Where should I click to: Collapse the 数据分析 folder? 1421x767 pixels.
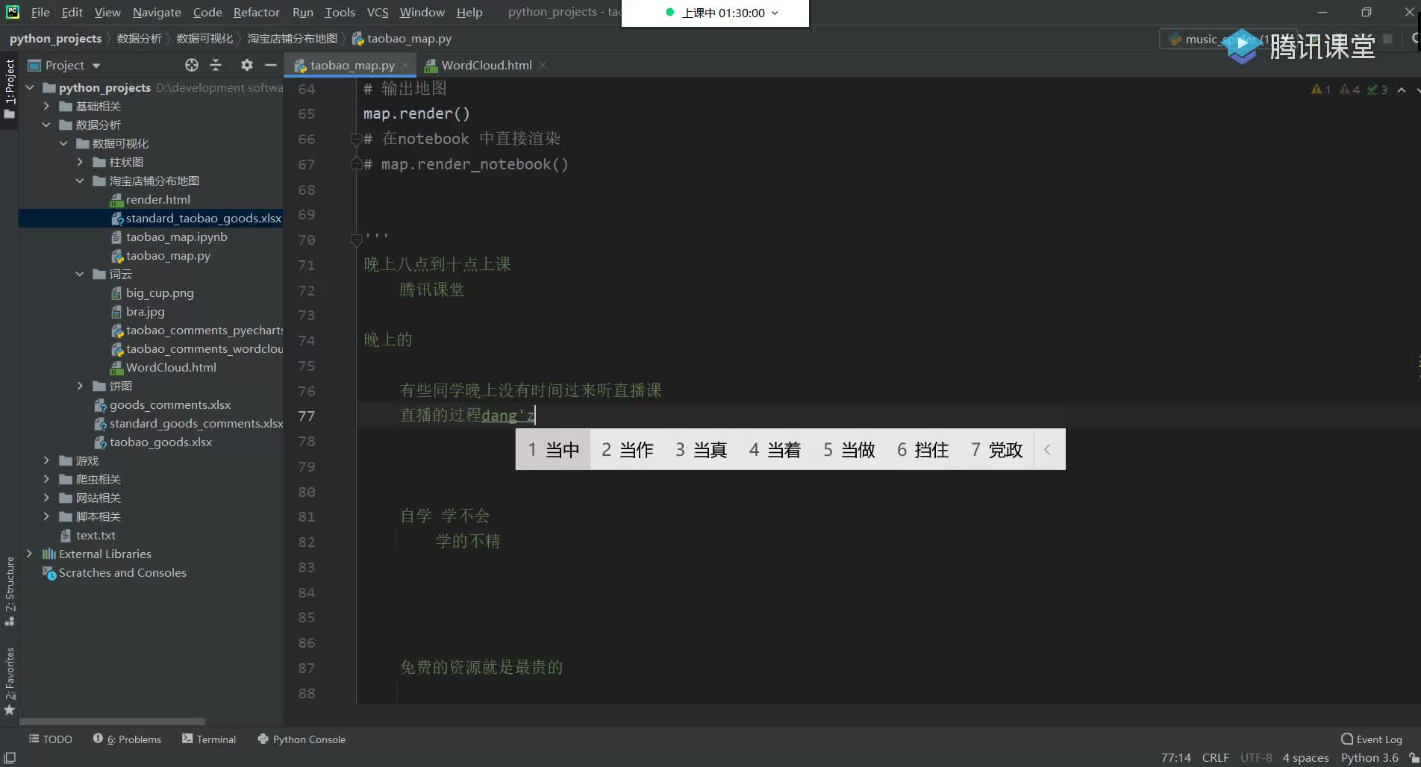pos(46,125)
